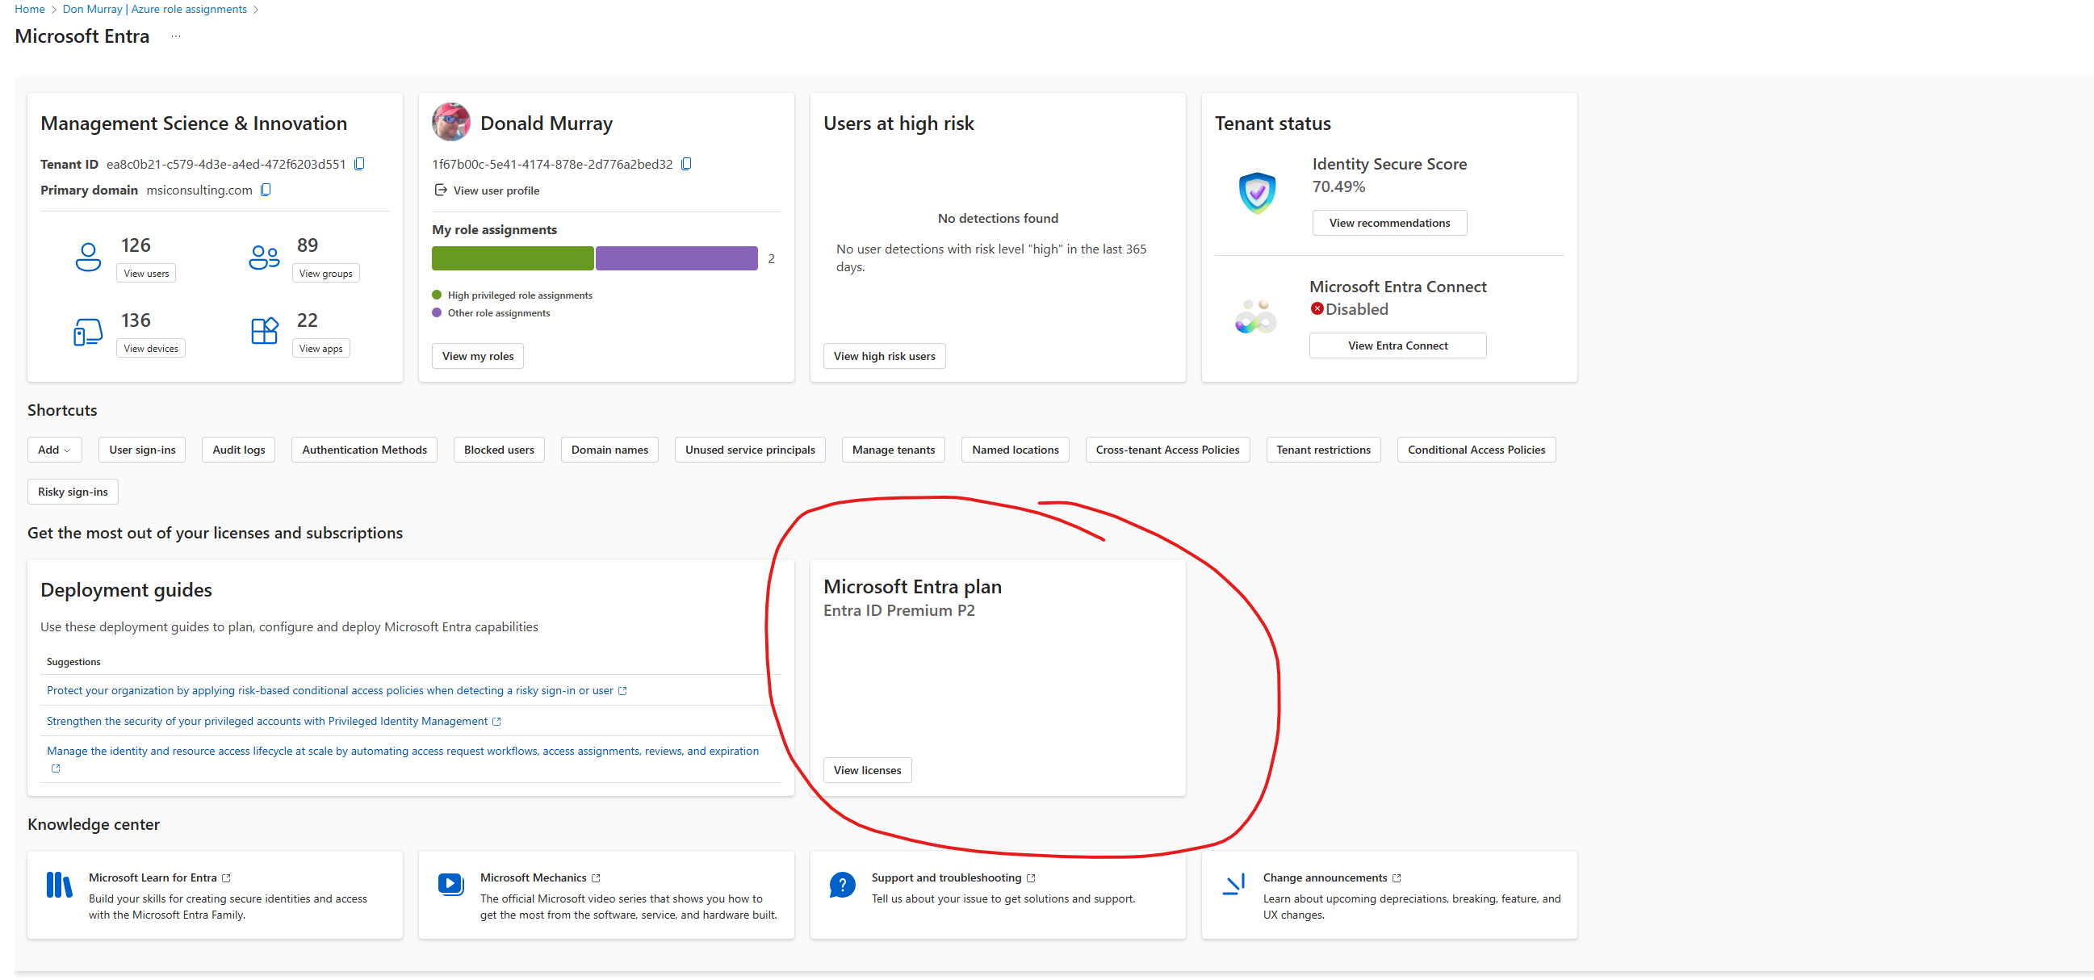Click the external link icon beside Microsoft Mechanics

tap(596, 878)
